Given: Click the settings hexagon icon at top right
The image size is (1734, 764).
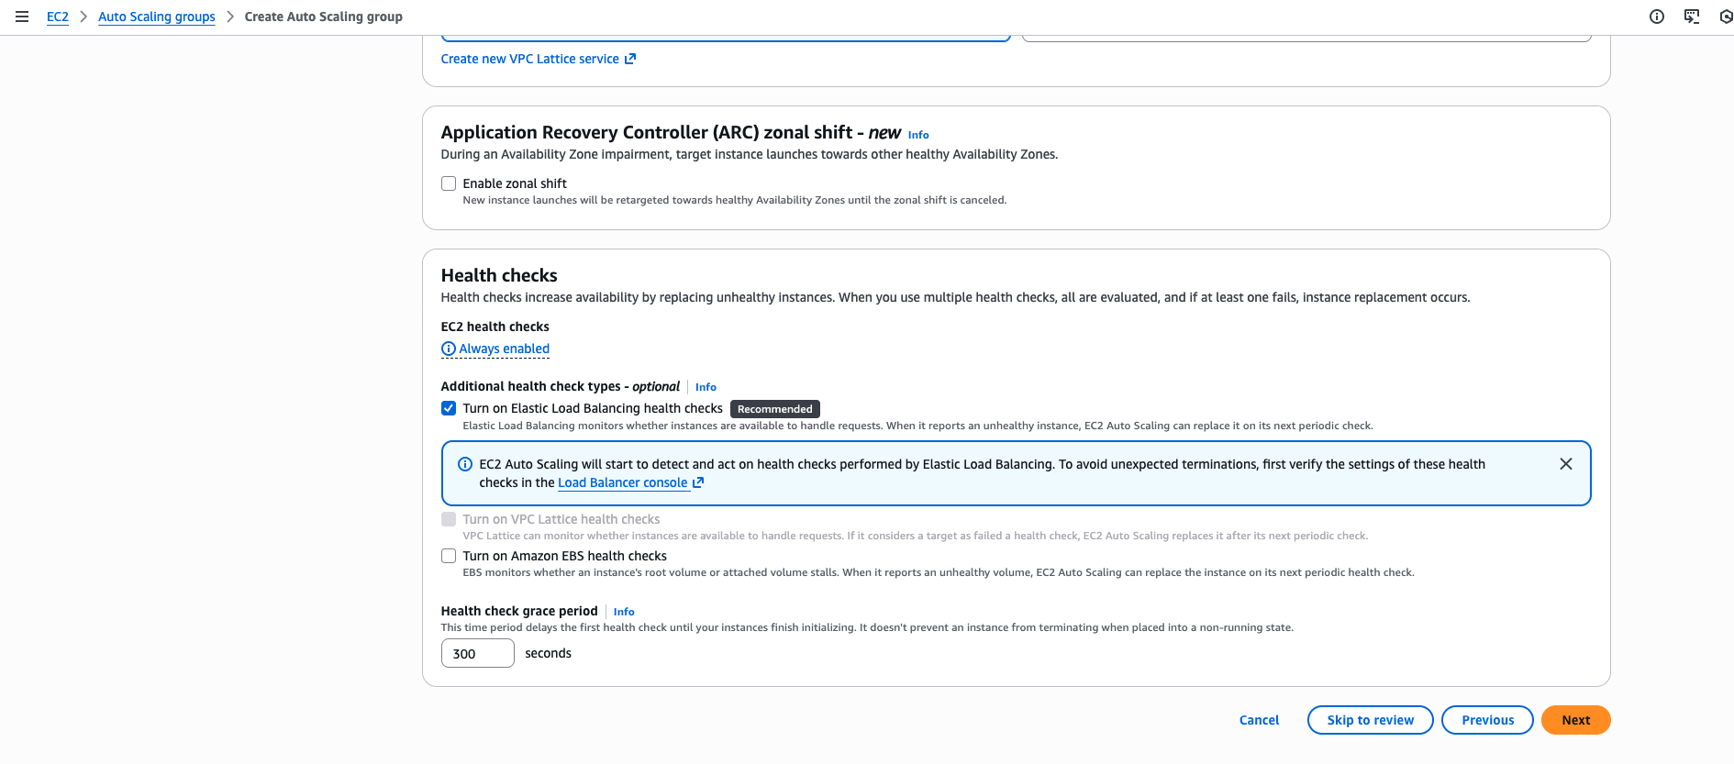Looking at the screenshot, I should pos(1726,17).
